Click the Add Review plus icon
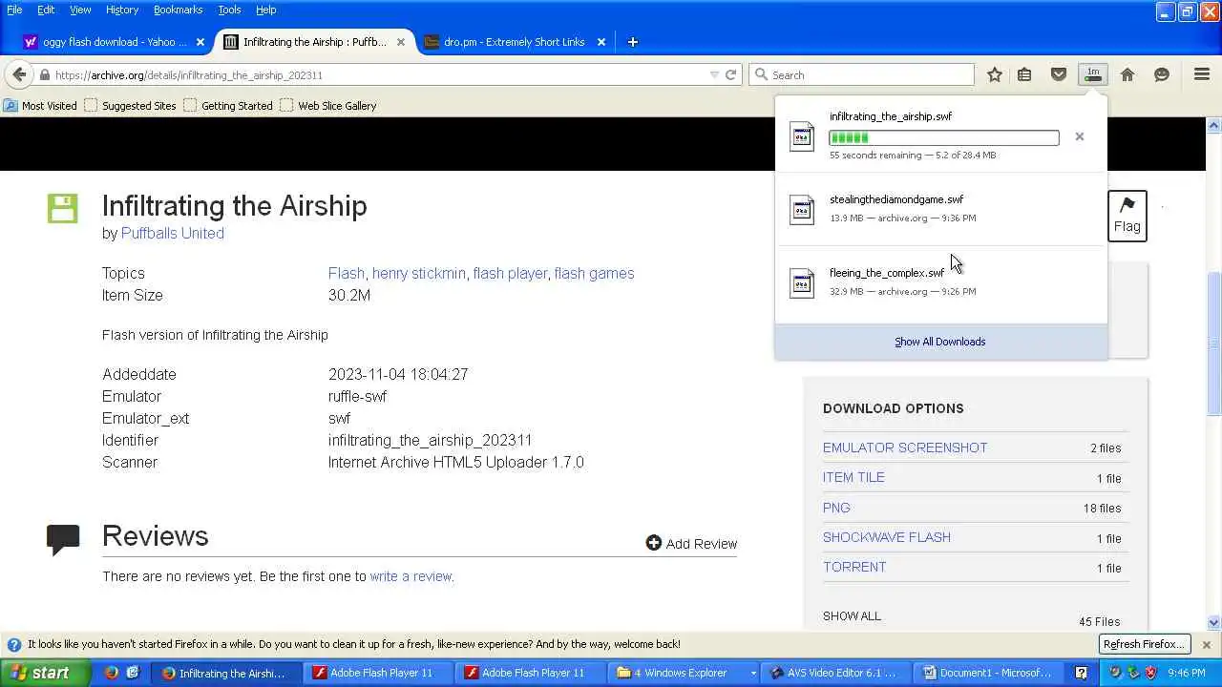The width and height of the screenshot is (1222, 687). point(654,543)
